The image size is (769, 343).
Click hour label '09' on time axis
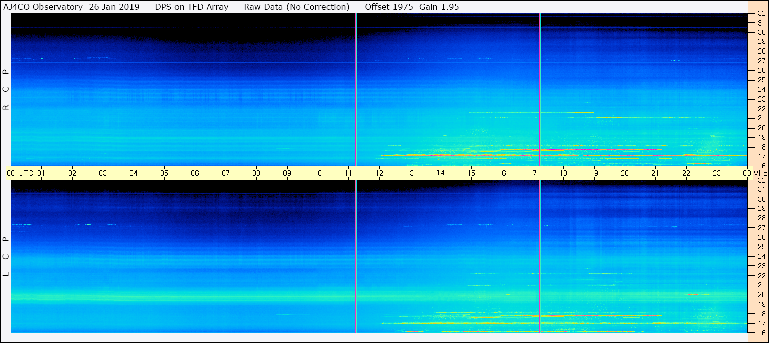[x=287, y=173]
